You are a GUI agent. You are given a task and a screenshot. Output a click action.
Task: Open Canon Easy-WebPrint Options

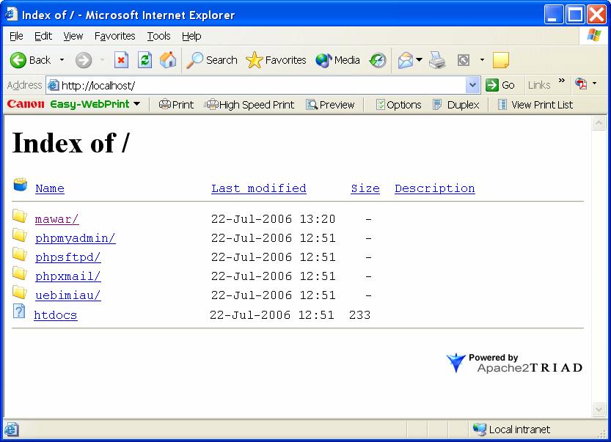point(398,105)
